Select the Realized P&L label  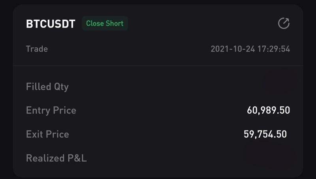(x=56, y=158)
